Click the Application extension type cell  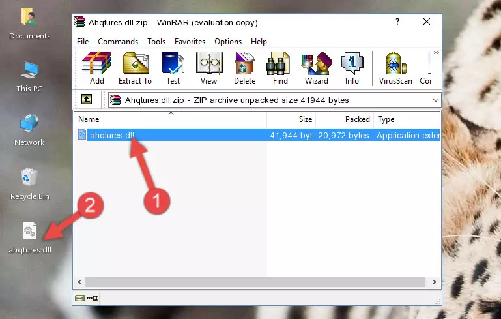pyautogui.click(x=408, y=135)
